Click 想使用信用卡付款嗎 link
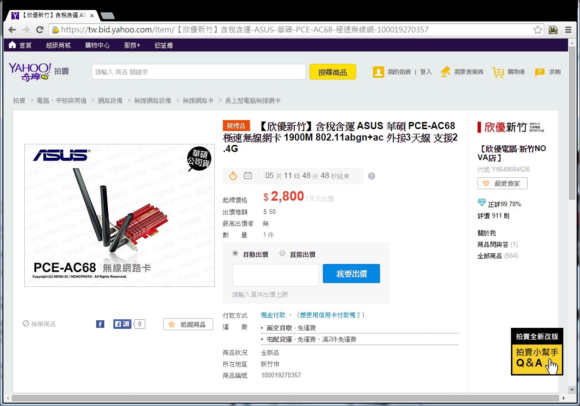Screen dimensions: 580x406 tap(331, 315)
